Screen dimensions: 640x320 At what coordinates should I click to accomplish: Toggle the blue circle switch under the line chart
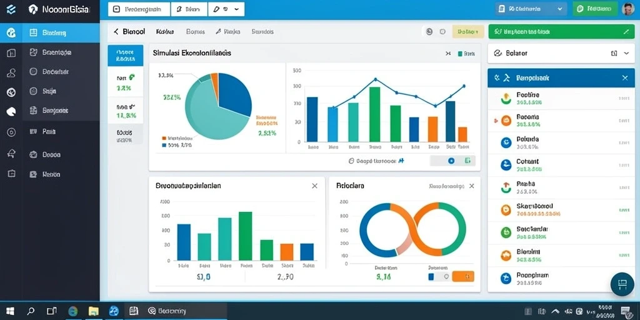tap(451, 161)
